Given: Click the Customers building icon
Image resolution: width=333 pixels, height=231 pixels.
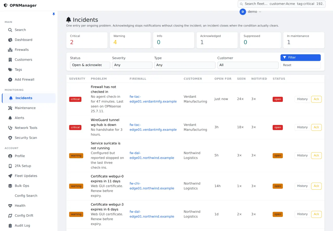Looking at the screenshot, I should [x=10, y=60].
